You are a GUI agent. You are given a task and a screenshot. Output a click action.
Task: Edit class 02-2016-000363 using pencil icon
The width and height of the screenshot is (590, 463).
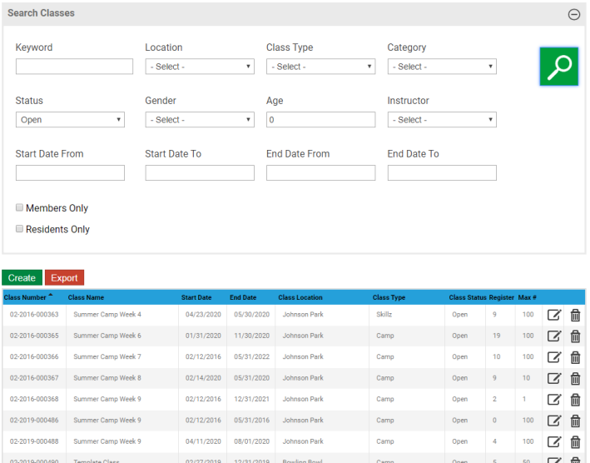tap(553, 315)
